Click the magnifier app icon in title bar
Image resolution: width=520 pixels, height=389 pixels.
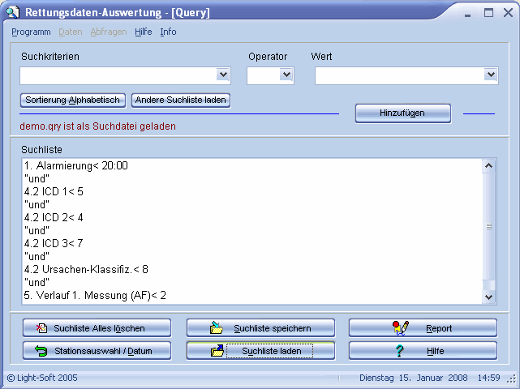click(13, 12)
